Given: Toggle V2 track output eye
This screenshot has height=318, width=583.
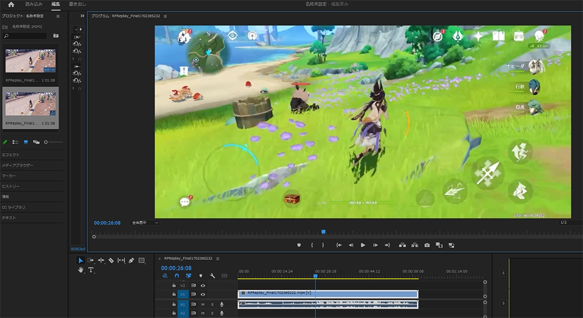Looking at the screenshot, I should tap(203, 286).
